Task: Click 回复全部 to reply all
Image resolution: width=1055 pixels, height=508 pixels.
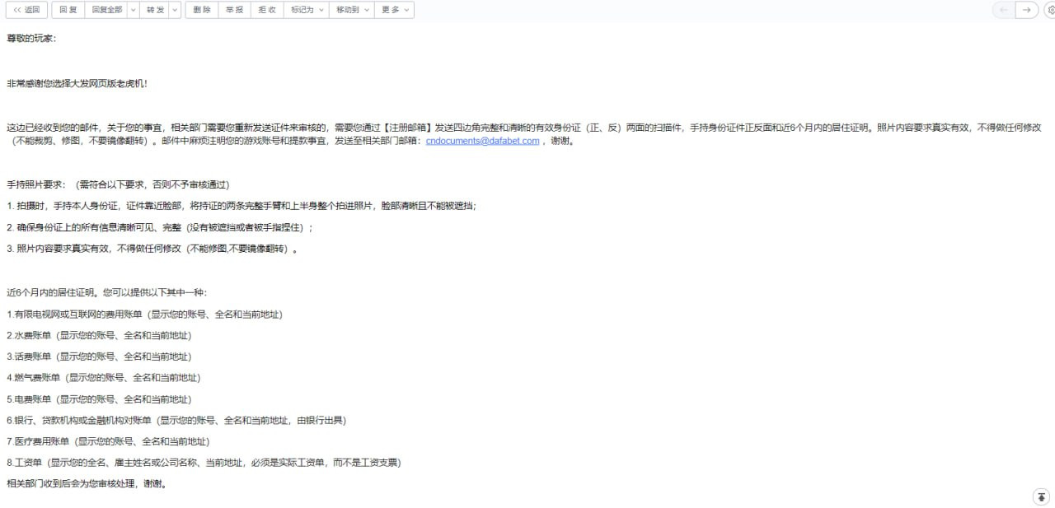Action: [x=106, y=10]
